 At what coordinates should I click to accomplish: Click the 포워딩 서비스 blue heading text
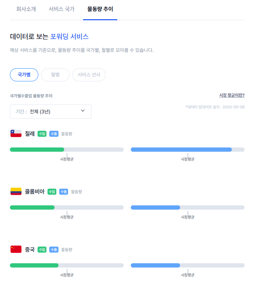click(x=69, y=36)
